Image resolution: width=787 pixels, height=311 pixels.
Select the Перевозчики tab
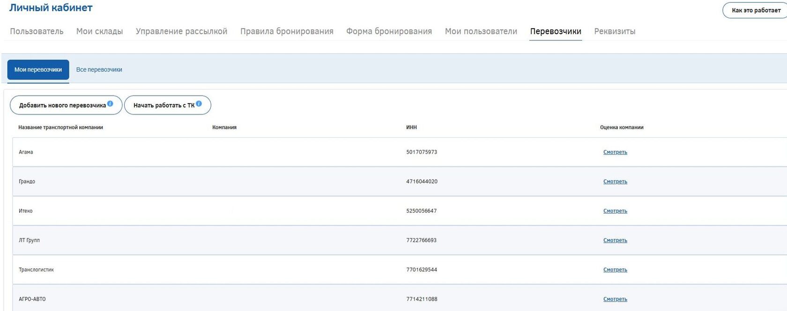tap(556, 31)
